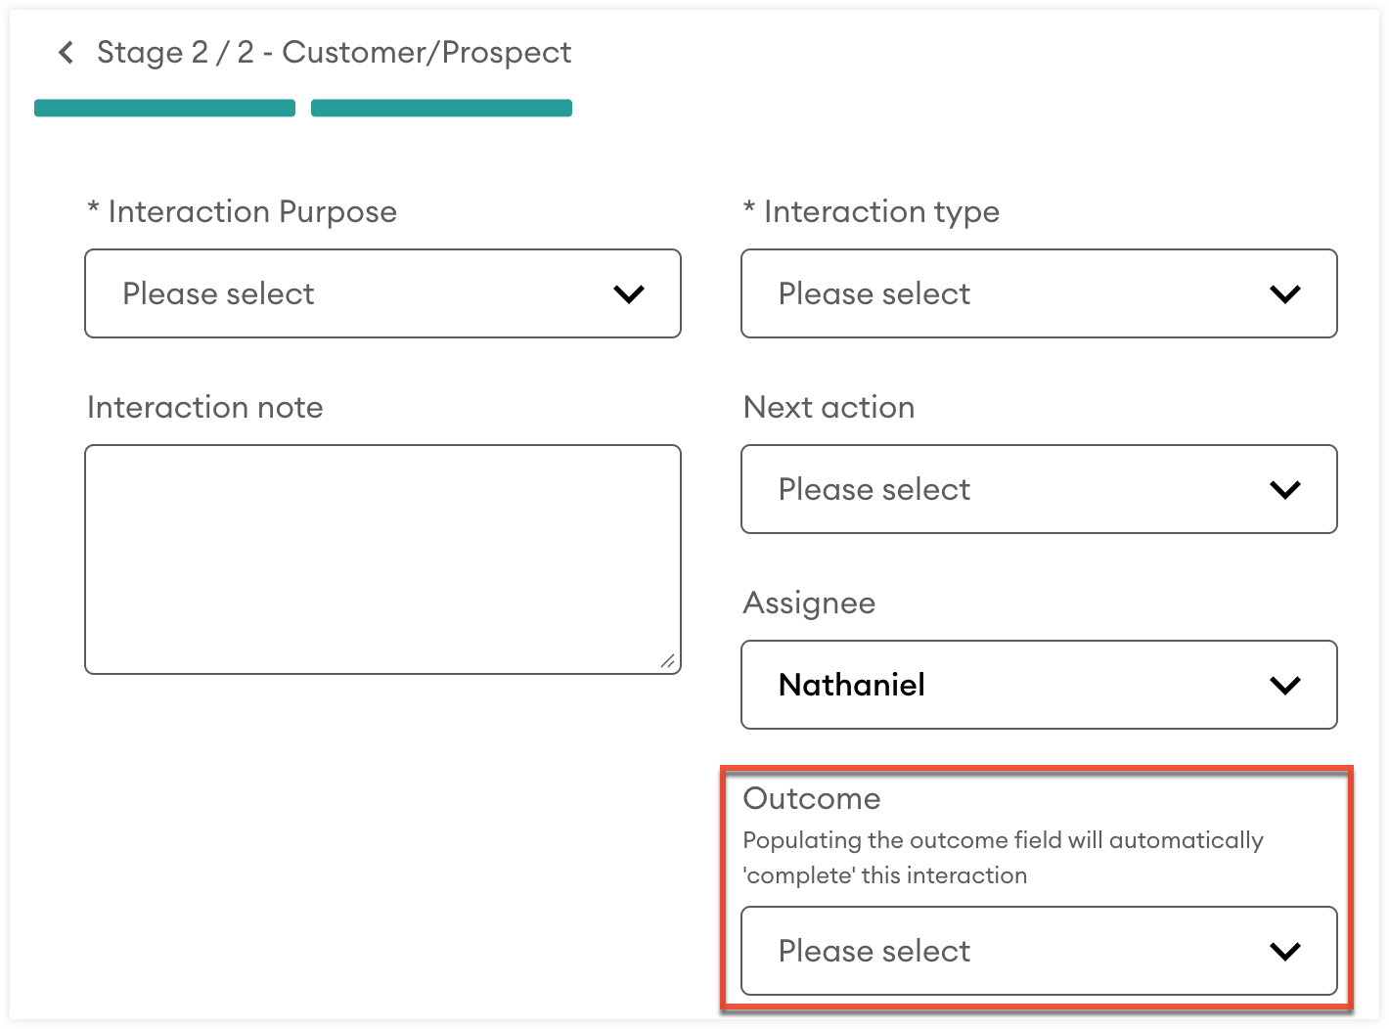Image resolution: width=1389 pixels, height=1029 pixels.
Task: Select the Nathaniel assignee value
Action: click(x=851, y=685)
